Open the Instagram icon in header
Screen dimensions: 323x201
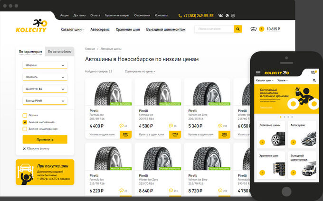coord(233,16)
